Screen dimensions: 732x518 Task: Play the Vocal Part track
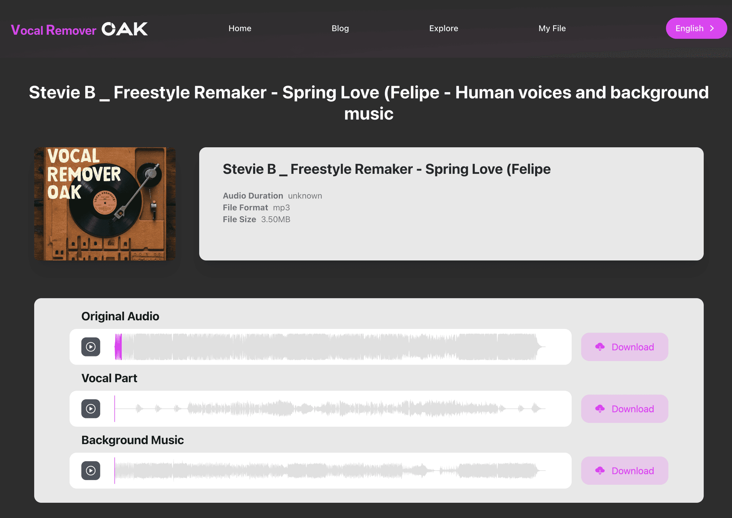[x=90, y=409]
